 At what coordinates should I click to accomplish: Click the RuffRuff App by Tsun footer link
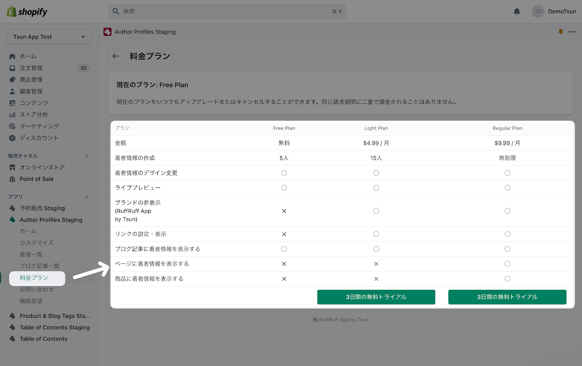343,319
